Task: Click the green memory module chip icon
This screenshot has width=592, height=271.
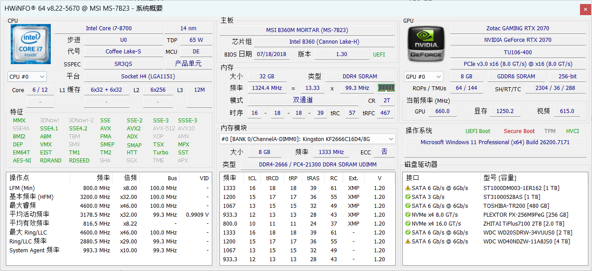Action: click(386, 88)
